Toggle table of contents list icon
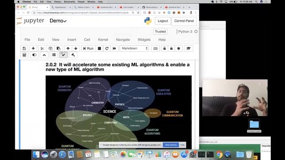This screenshot has width=285, height=160. coord(54,55)
